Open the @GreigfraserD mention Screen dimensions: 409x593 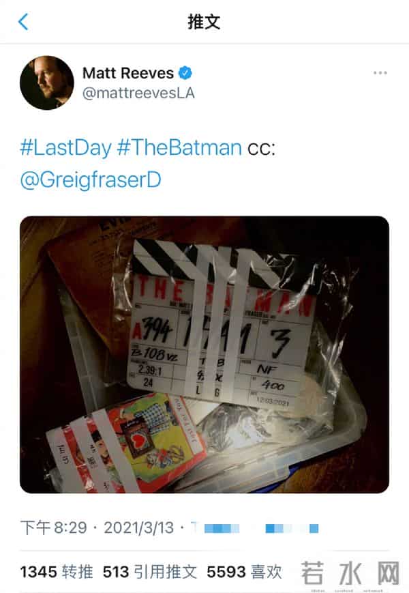point(91,180)
